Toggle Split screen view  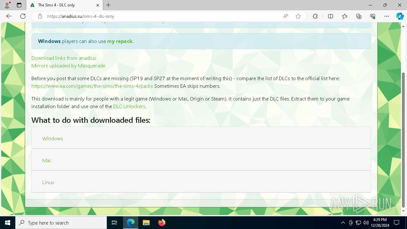tap(330, 16)
